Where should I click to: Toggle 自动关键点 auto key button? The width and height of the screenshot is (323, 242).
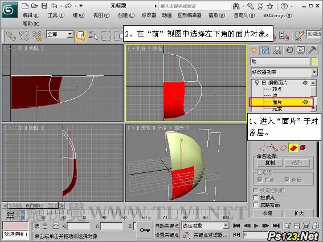pos(167,226)
